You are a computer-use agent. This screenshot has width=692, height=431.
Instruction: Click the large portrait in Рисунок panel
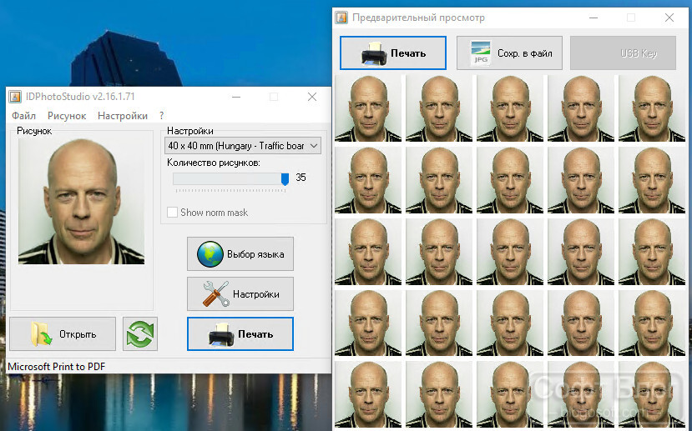coord(81,202)
